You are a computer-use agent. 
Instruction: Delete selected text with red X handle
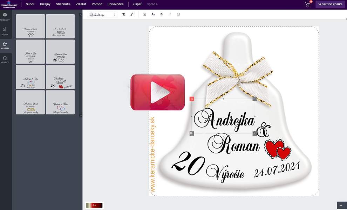tap(192, 99)
